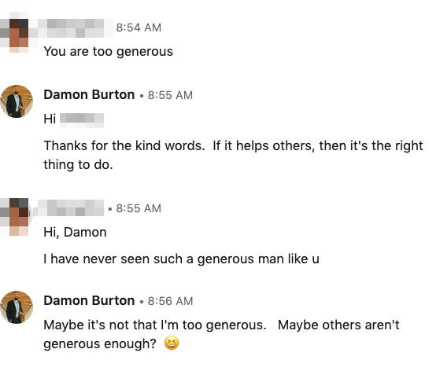Click the blurred avatar at 8:54 AM

pyautogui.click(x=15, y=32)
